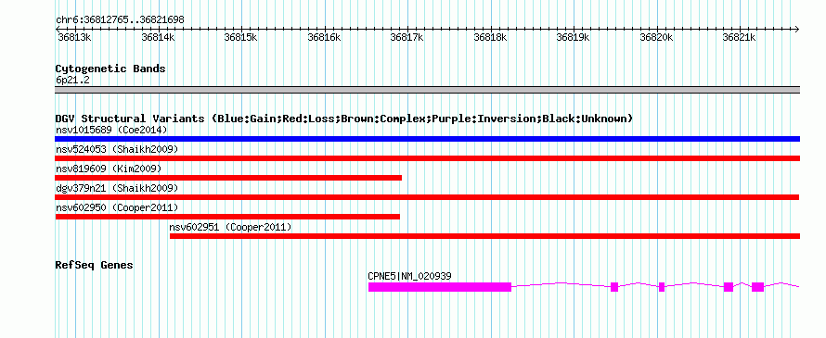The width and height of the screenshot is (826, 338).
Task: Open the DGV Structural Variants track title
Action: 343,119
